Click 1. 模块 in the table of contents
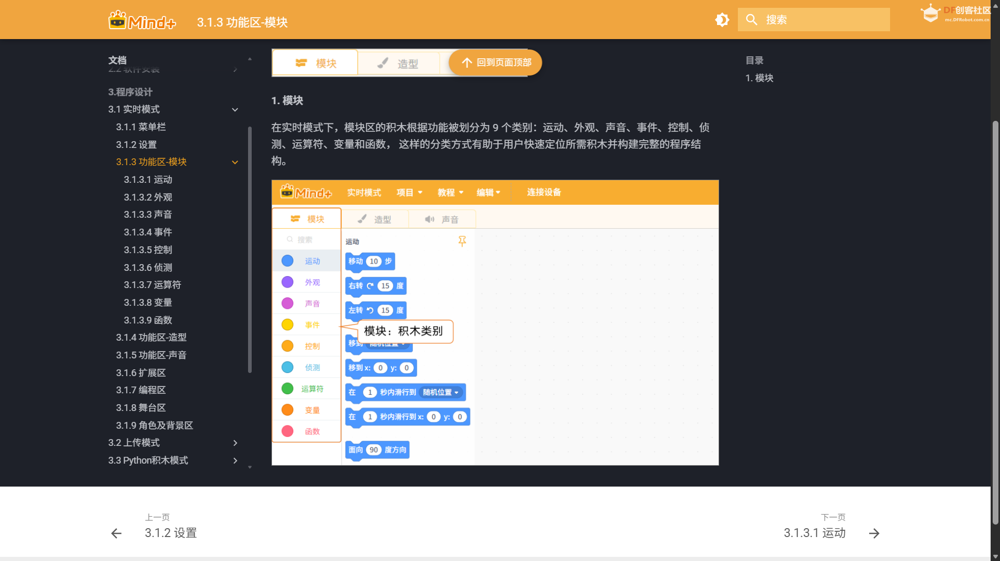The image size is (1000, 561). (x=760, y=78)
